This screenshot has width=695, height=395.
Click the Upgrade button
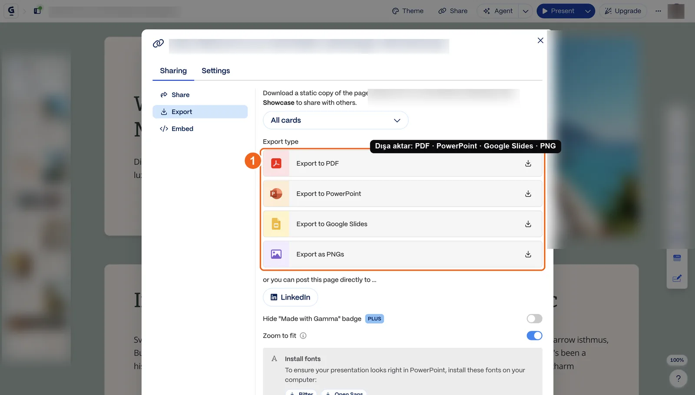(623, 11)
